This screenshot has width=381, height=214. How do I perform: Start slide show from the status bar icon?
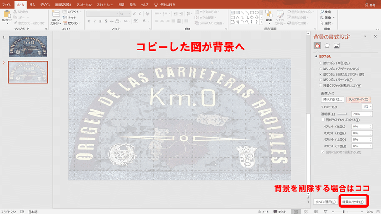pyautogui.click(x=325, y=212)
